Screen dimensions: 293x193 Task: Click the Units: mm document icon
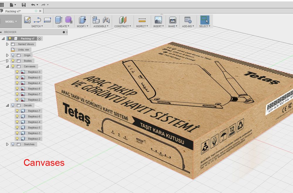[13, 50]
